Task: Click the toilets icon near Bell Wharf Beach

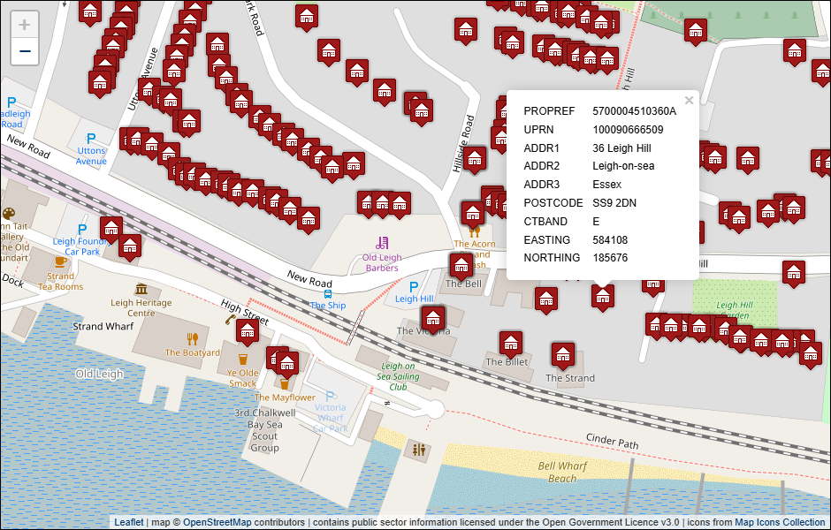Action: coord(419,450)
